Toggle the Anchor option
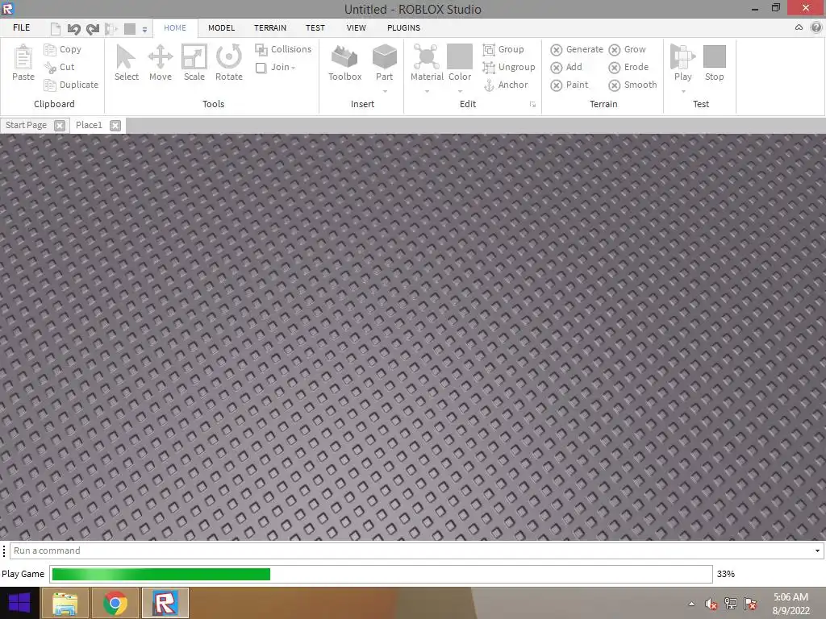This screenshot has height=619, width=826. pos(505,85)
